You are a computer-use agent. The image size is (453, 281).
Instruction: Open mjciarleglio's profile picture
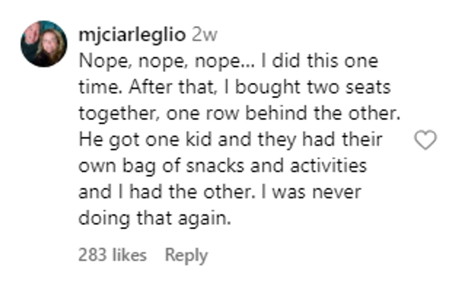tap(44, 44)
